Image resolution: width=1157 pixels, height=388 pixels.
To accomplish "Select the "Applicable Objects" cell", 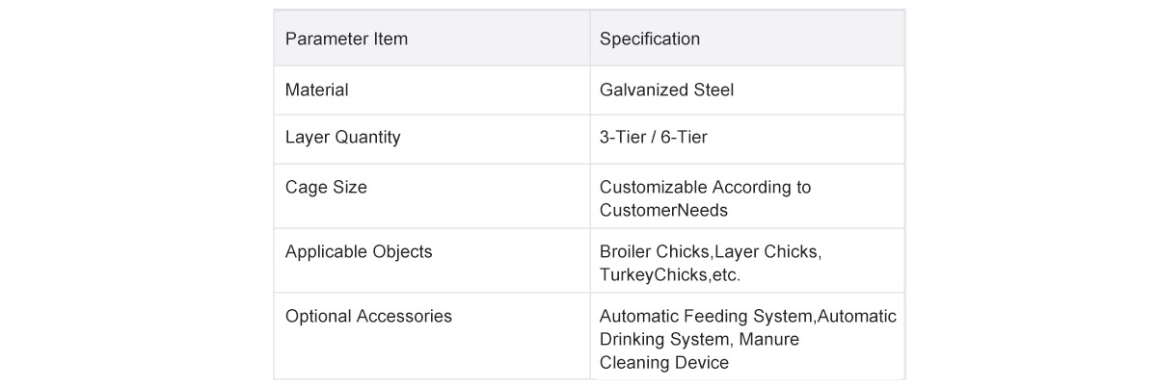I will (359, 252).
